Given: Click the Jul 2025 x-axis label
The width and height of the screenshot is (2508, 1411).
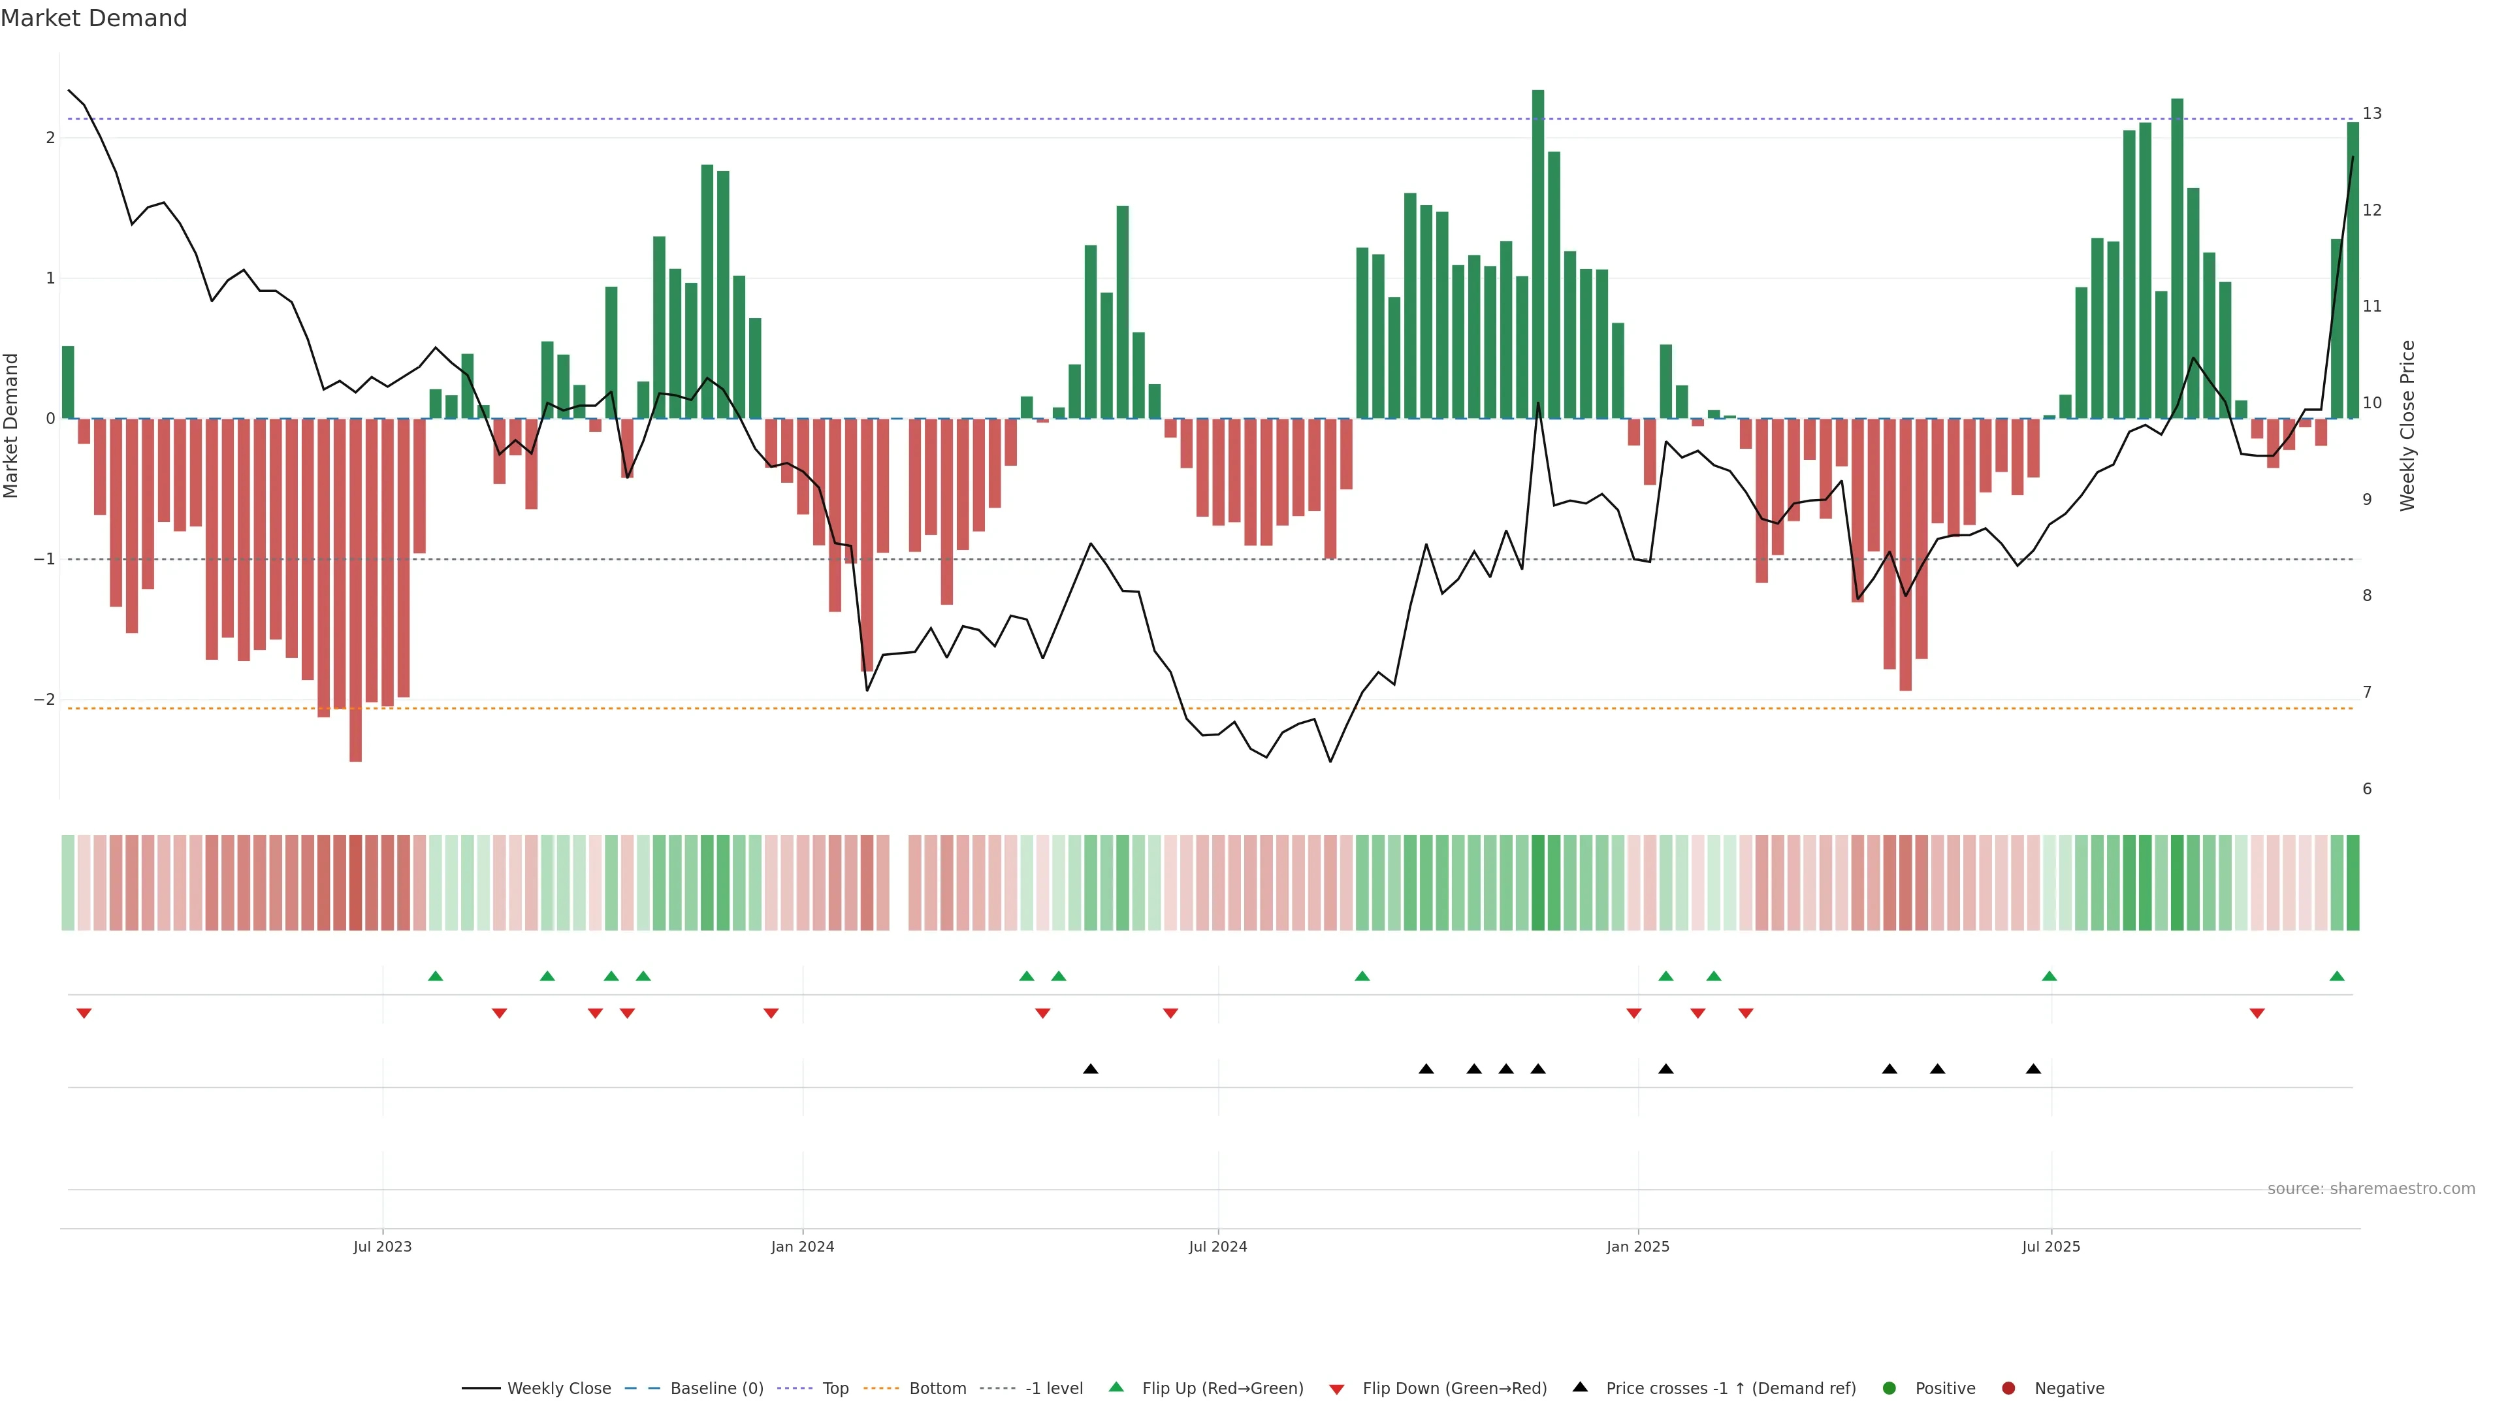Looking at the screenshot, I should pos(2050,1246).
